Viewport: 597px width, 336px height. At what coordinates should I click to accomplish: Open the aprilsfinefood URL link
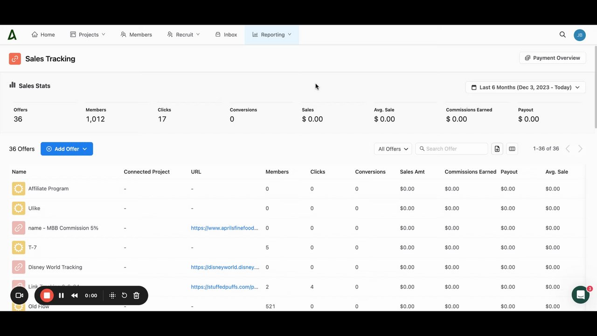click(x=224, y=228)
